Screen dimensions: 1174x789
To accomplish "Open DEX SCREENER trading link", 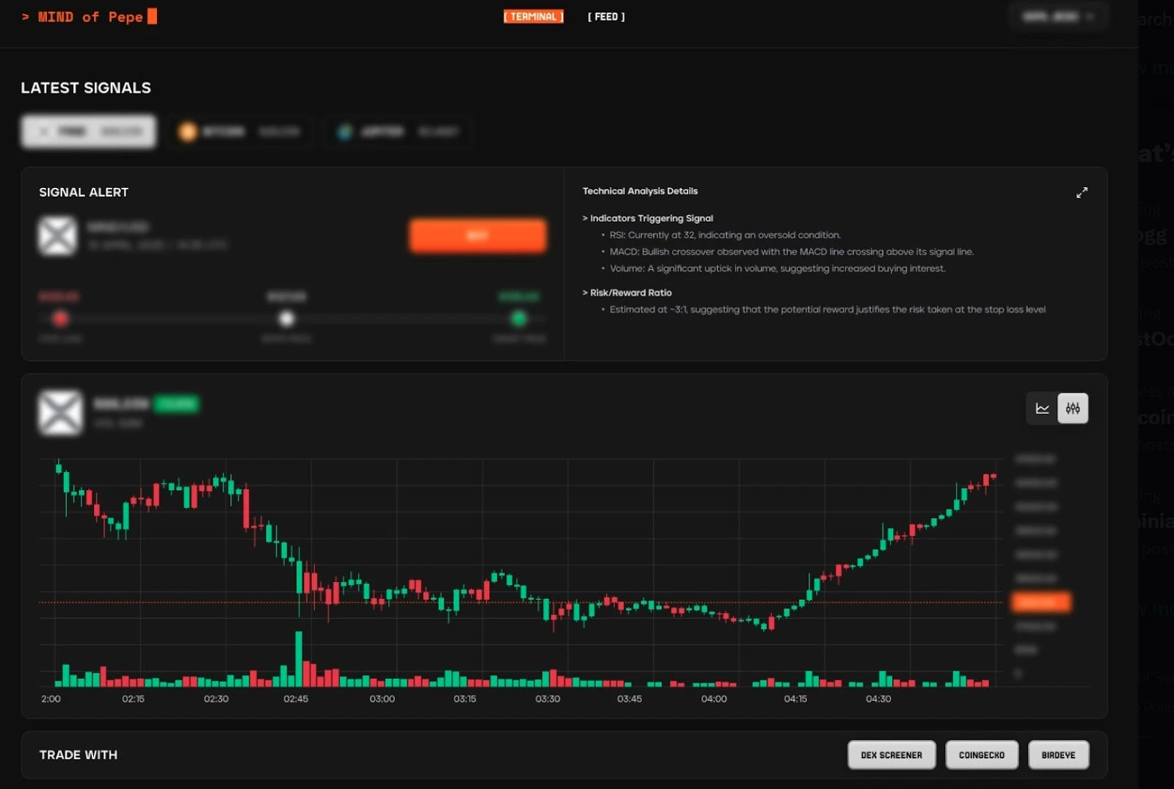I will pos(891,755).
